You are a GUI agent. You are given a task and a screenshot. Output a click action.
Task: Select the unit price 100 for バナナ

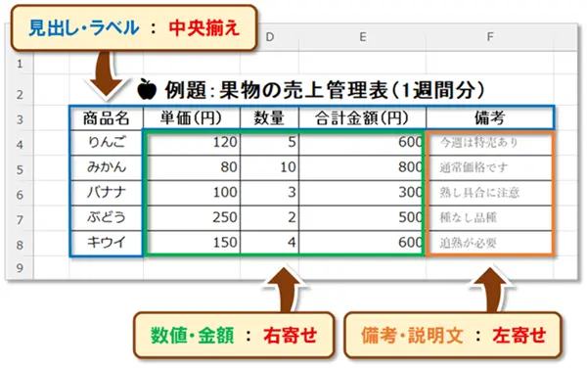pyautogui.click(x=192, y=193)
